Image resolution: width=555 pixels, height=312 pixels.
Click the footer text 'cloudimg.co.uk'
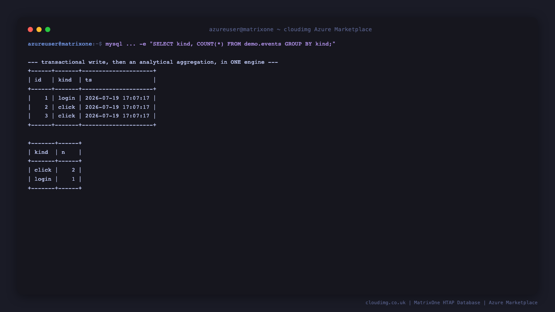click(x=385, y=302)
